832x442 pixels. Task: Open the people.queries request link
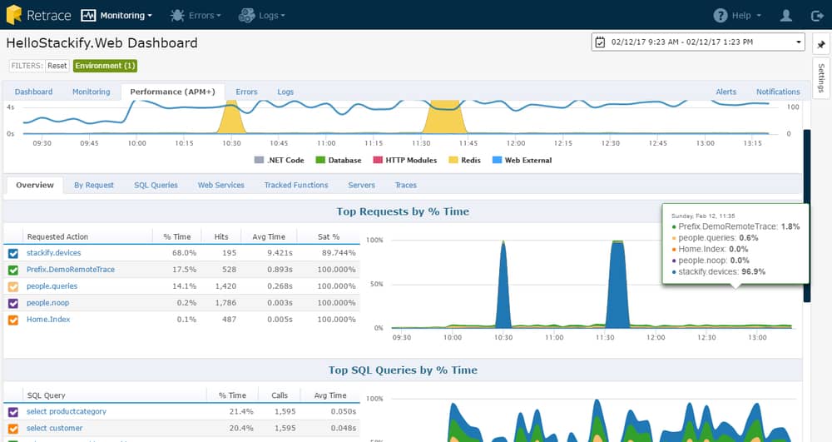(52, 286)
